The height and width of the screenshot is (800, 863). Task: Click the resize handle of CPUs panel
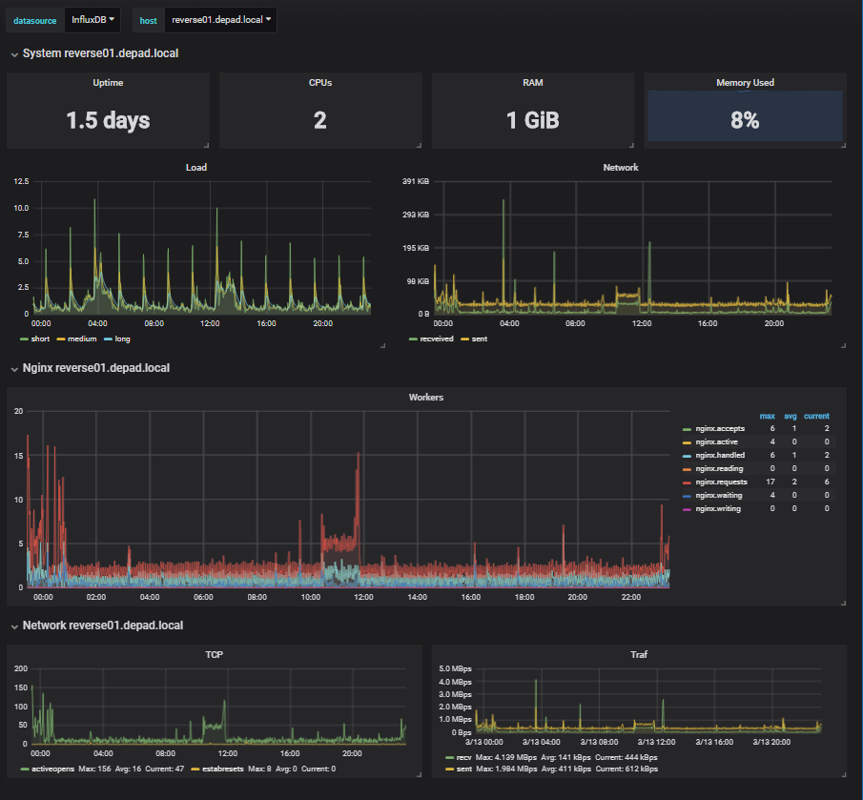[x=418, y=145]
